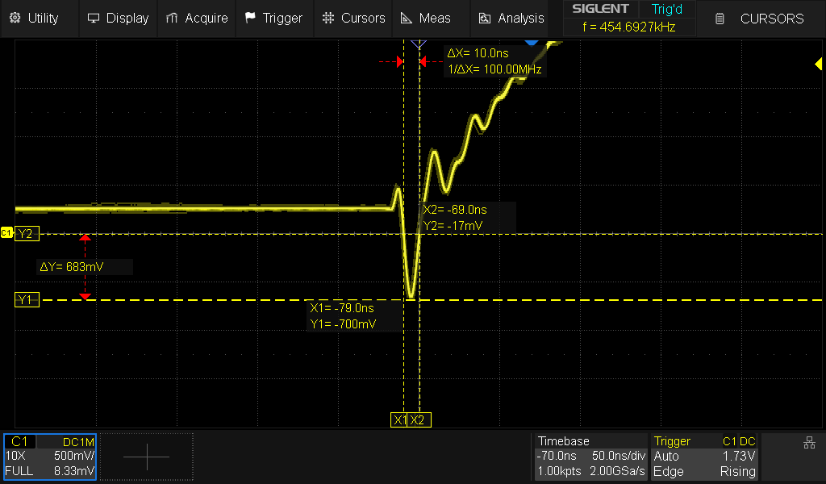
Task: Click the yellow trigger level arrow
Action: click(819, 65)
